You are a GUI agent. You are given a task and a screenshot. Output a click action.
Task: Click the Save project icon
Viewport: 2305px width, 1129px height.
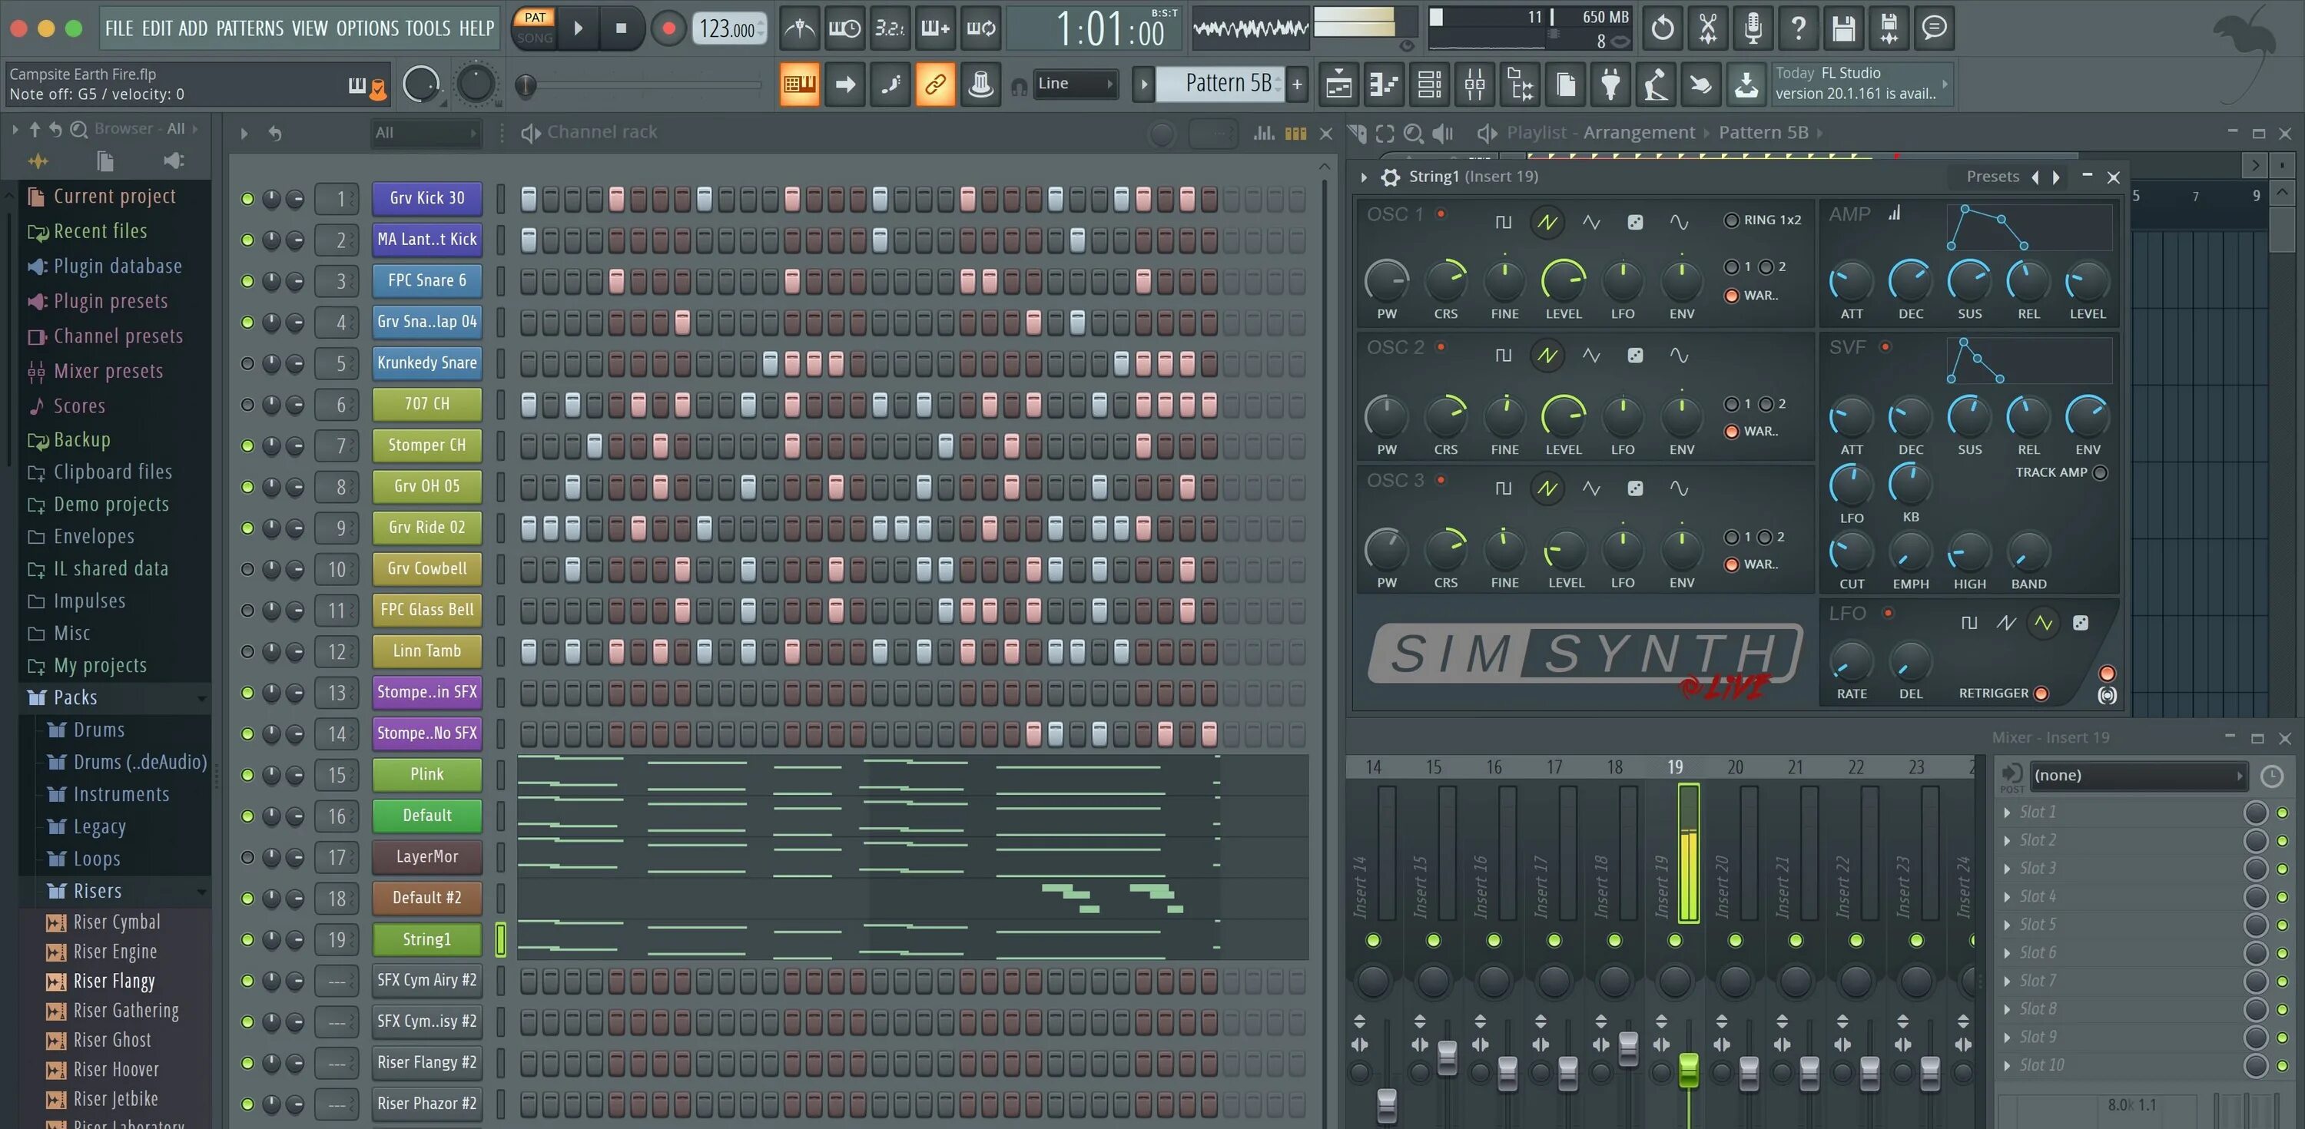point(1843,28)
